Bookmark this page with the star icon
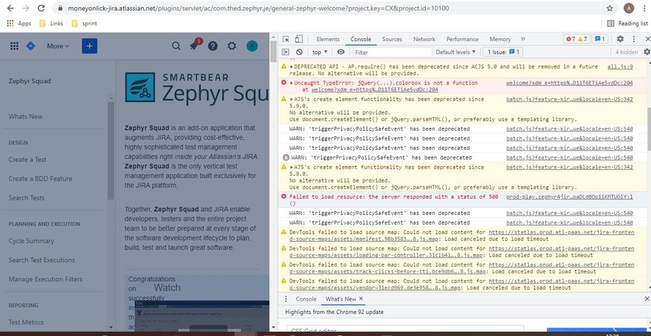The width and height of the screenshot is (651, 336). pyautogui.click(x=609, y=8)
